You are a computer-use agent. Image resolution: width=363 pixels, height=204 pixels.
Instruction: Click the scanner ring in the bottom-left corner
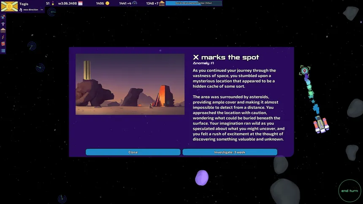[62, 199]
